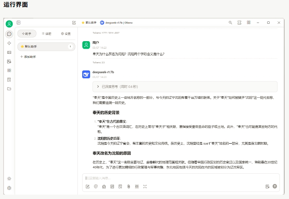Screen dimensions: 289x199
Task: Switch to the 设置 tab
Action: coord(66,34)
